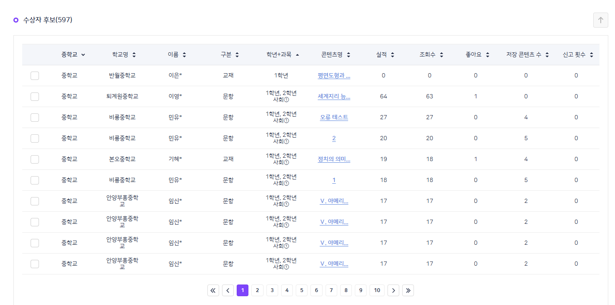This screenshot has height=305, width=615.
Task: Open the 세계지리 content link
Action: click(334, 97)
